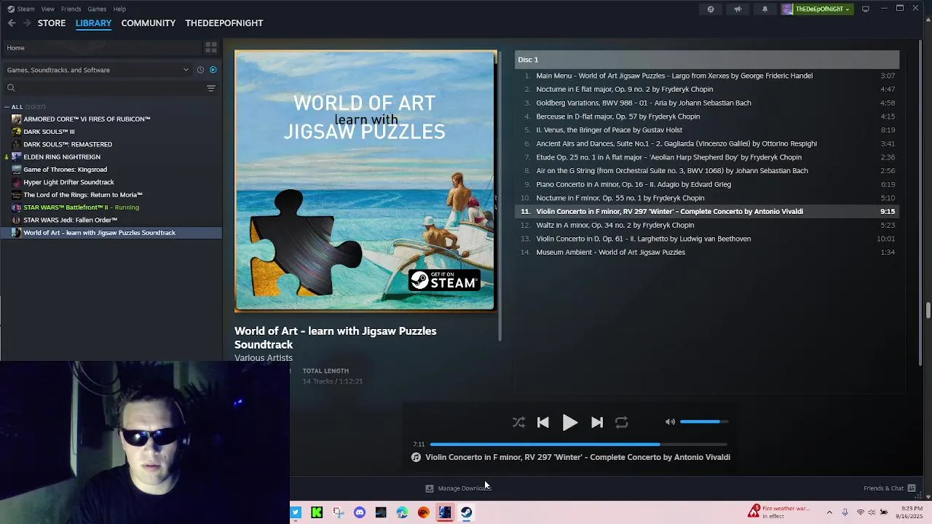Screen dimensions: 932x524
Task: Toggle sort by recent activity clock icon
Action: (x=200, y=70)
